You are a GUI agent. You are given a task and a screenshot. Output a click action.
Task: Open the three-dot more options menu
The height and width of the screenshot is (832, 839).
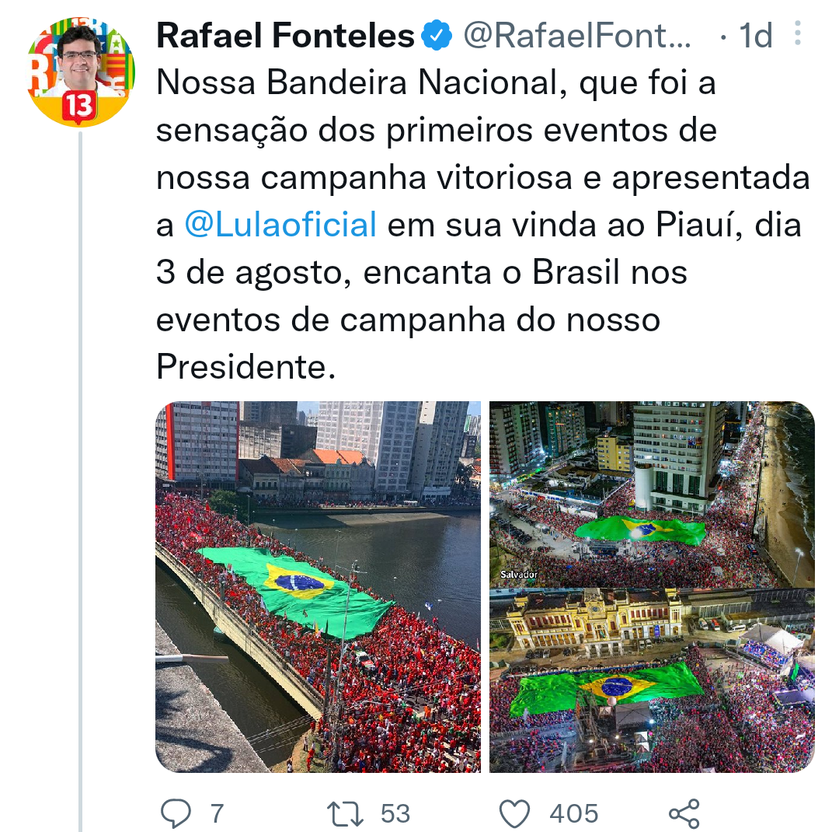(797, 34)
